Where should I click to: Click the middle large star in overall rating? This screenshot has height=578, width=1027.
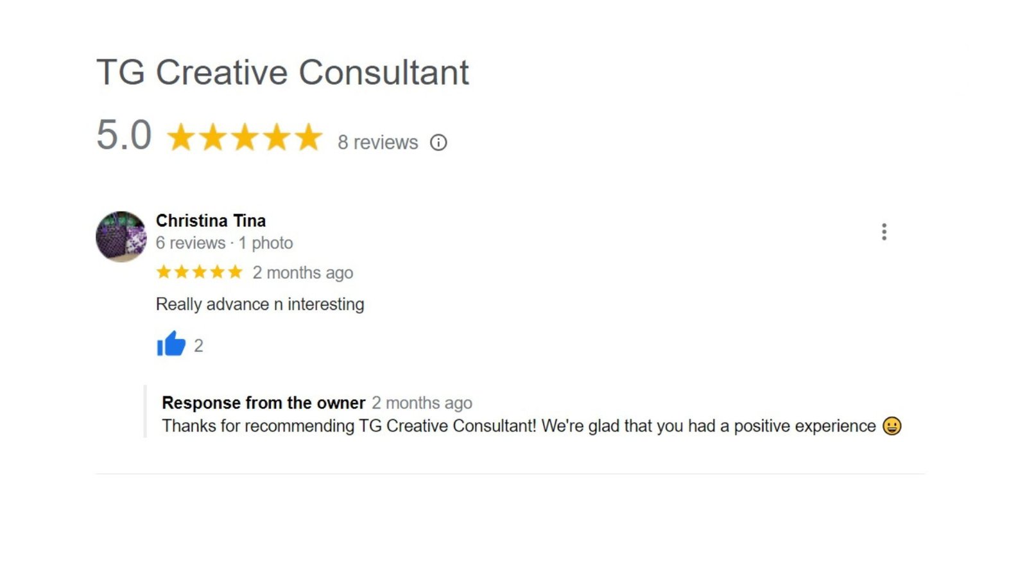coord(245,137)
